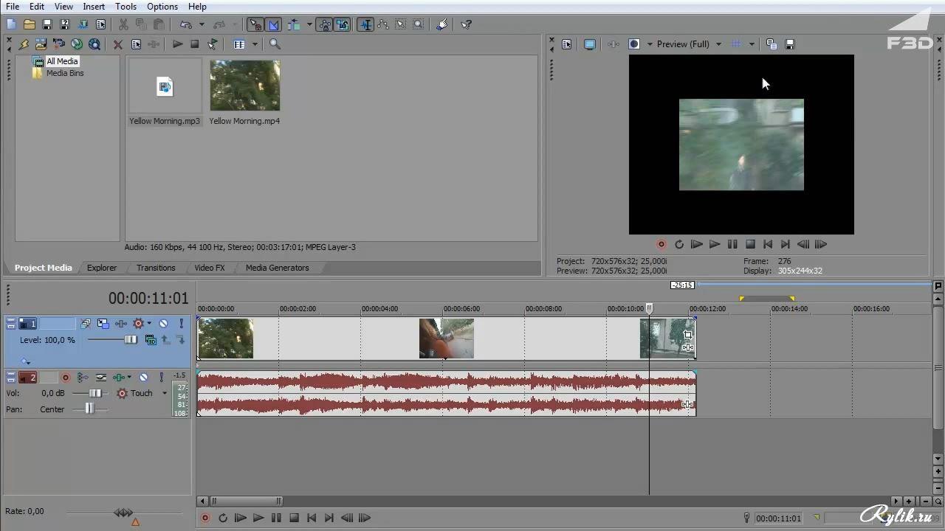Mute audio track 2

click(143, 378)
